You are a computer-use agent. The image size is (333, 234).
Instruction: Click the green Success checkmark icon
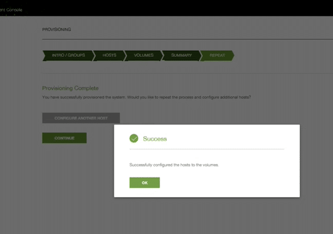click(134, 138)
